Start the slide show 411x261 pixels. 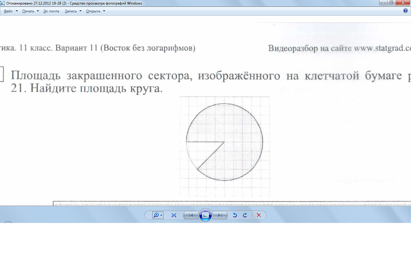[205, 215]
